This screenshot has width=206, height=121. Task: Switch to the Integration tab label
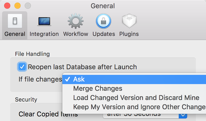tap(44, 34)
